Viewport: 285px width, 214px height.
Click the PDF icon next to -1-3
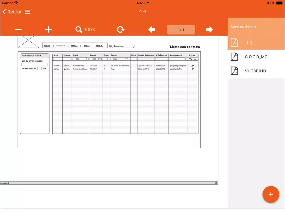(235, 43)
